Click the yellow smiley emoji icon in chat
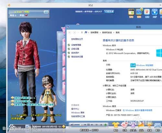Viewport: 162px width, 133px height. [64, 127]
